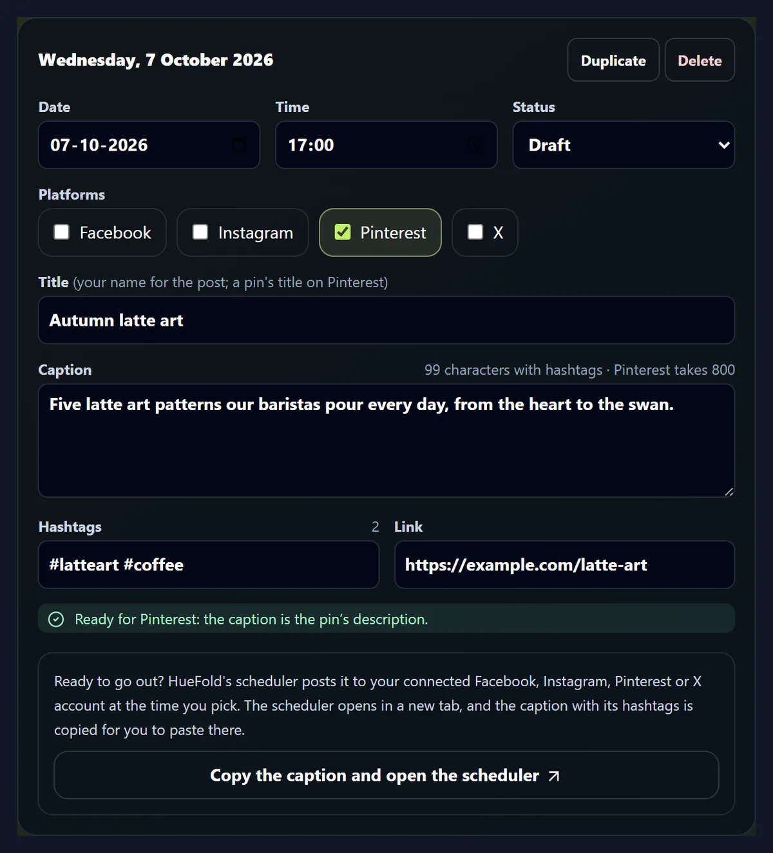Enable the Facebook platform checkbox
The height and width of the screenshot is (853, 773).
point(61,232)
